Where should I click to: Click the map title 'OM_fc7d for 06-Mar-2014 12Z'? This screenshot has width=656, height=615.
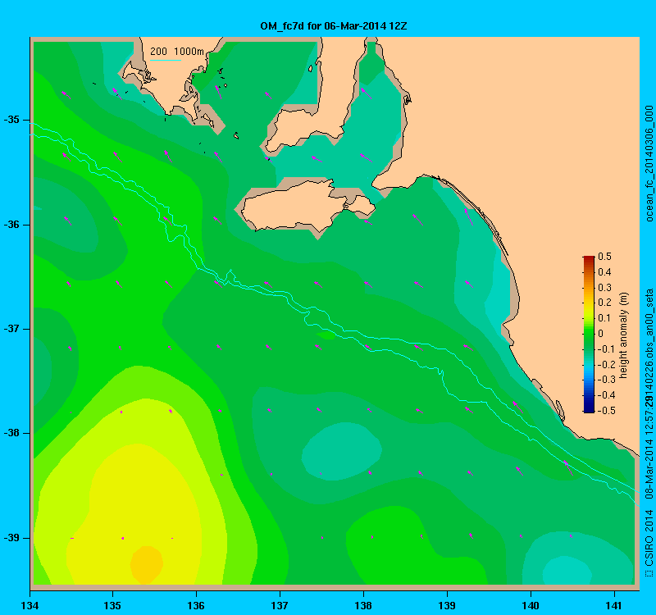(334, 26)
